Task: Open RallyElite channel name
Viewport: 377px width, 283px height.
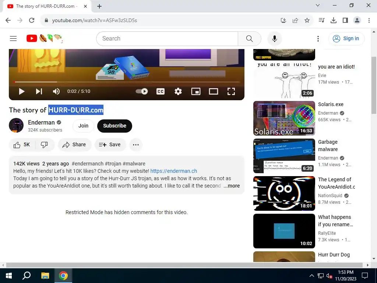Action: point(327,233)
